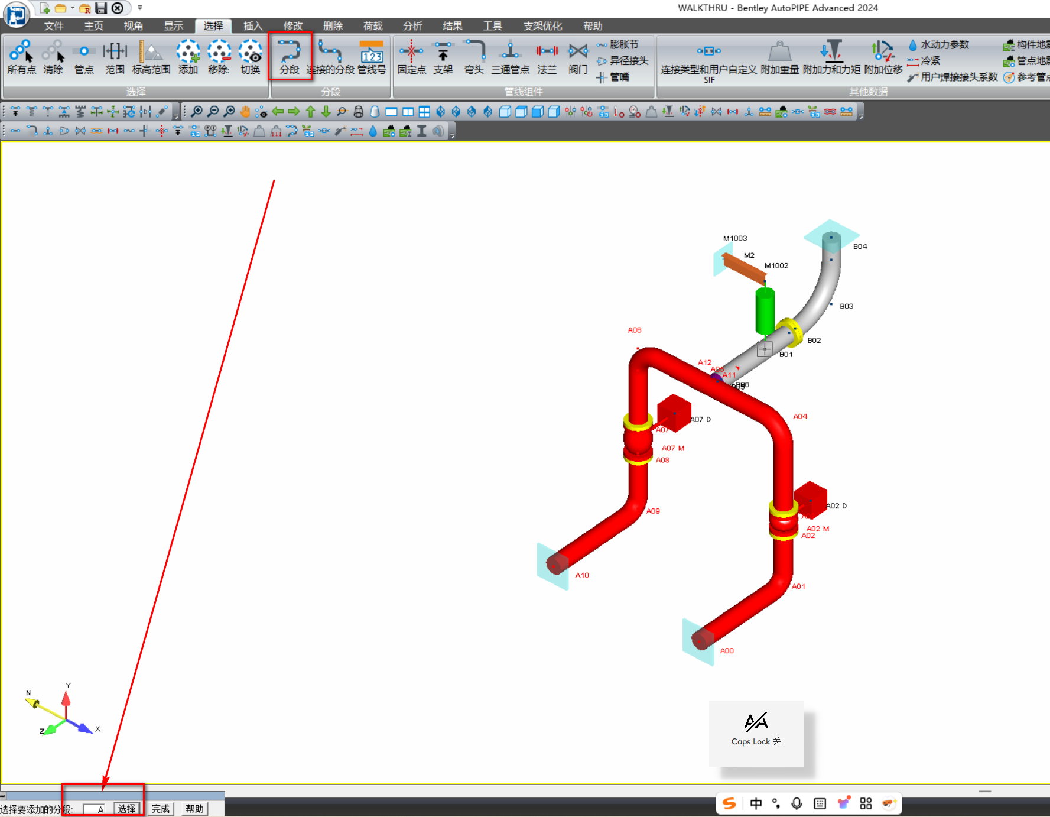The height and width of the screenshot is (817, 1050).
Task: Click the 阀门 valve icon
Action: click(577, 57)
